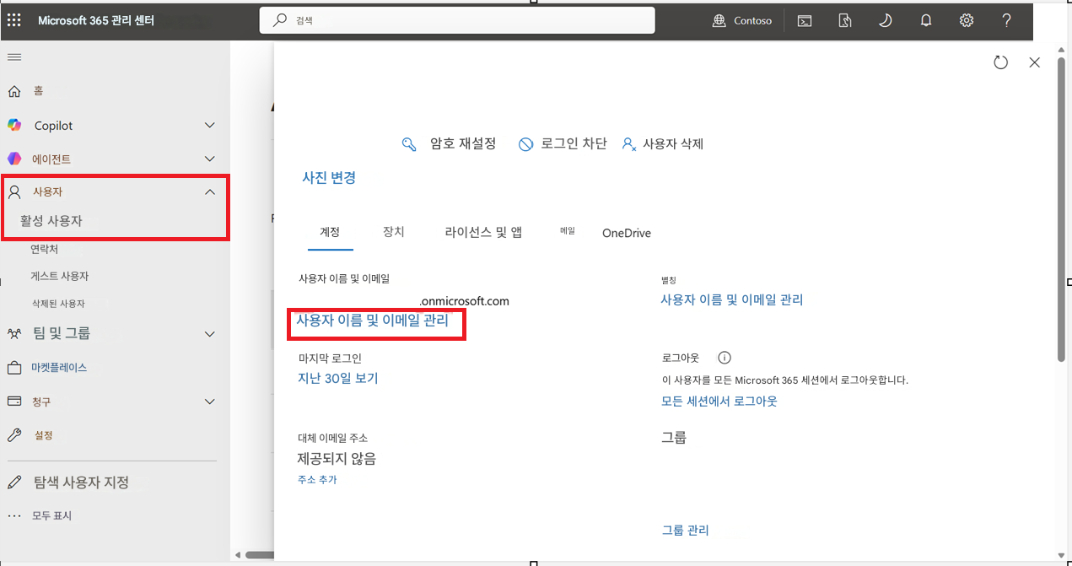The image size is (1072, 566).
Task: Click the 주소 추가 link
Action: [317, 480]
